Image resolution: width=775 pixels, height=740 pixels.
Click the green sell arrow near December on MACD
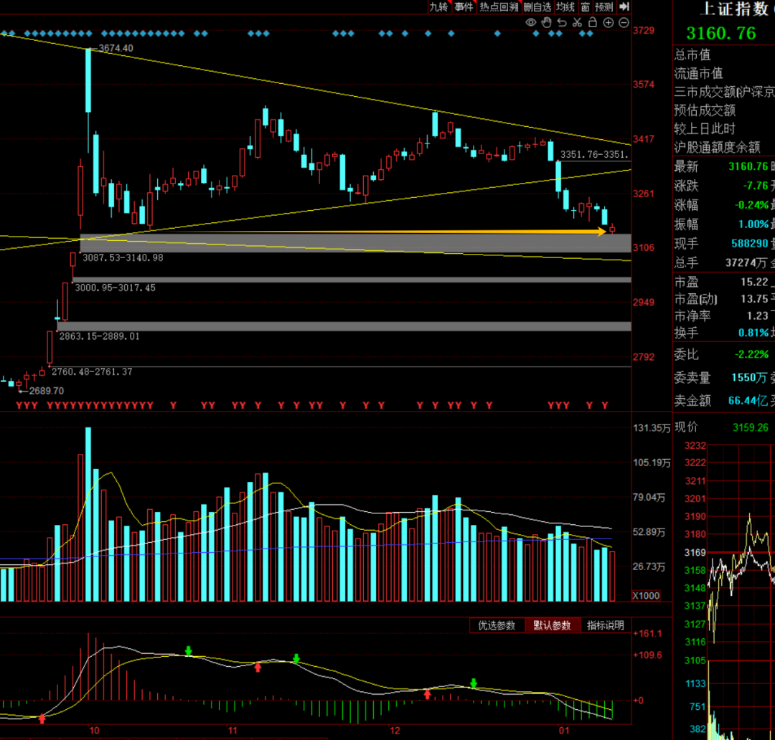473,682
